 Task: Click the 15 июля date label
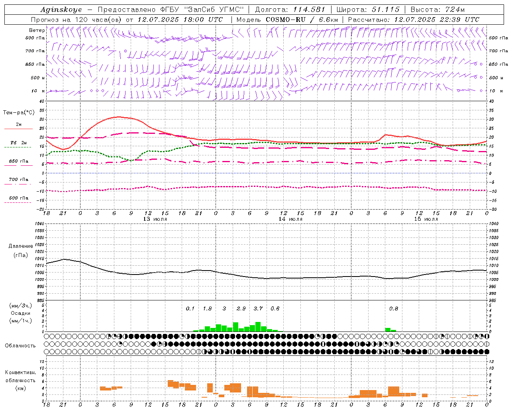[x=426, y=219]
